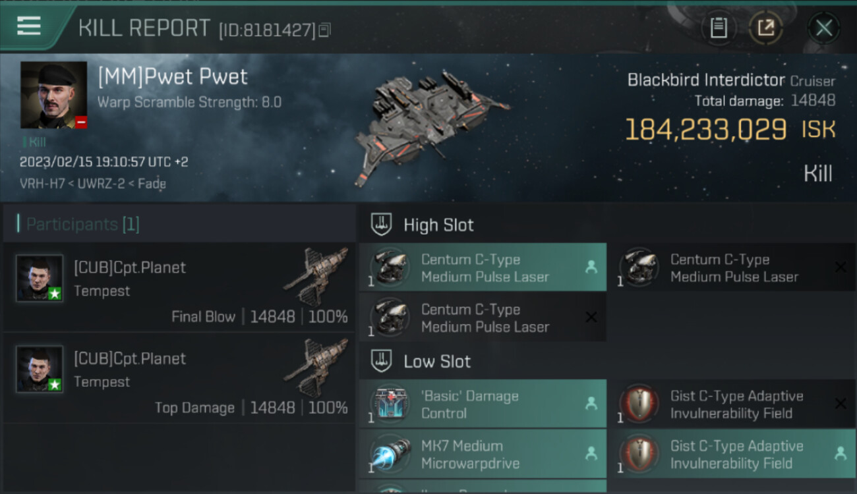This screenshot has height=494, width=857.
Task: Copy the kill report ID
Action: point(324,30)
